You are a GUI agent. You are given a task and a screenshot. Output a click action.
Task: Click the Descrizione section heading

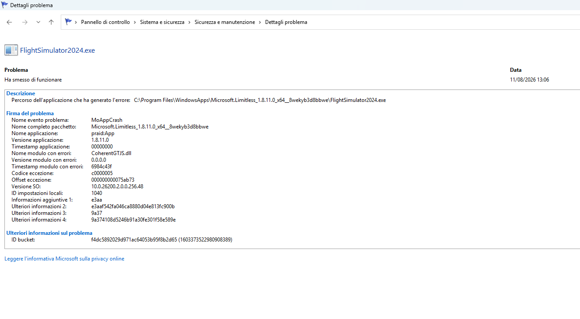pyautogui.click(x=20, y=93)
